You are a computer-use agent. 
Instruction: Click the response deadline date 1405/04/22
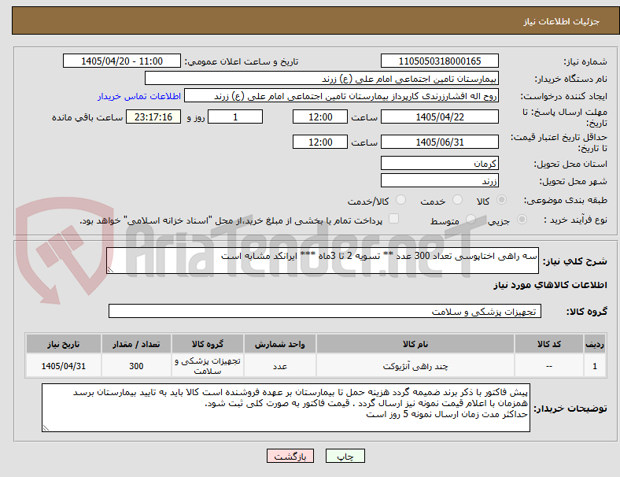439,116
